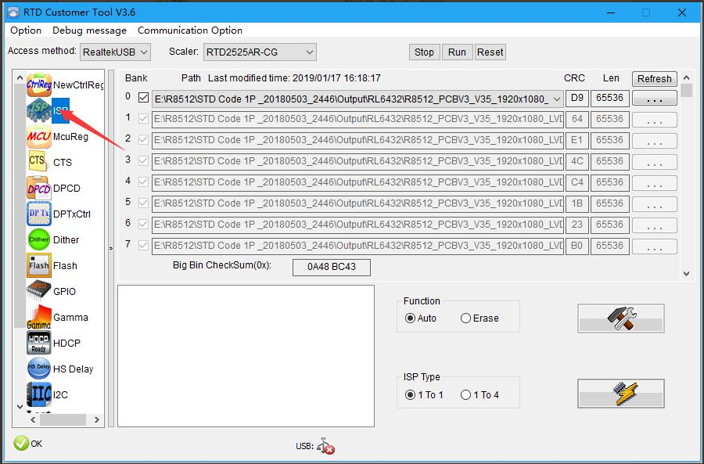Image resolution: width=704 pixels, height=464 pixels.
Task: Click the lightning bolt ISP flash button
Action: [x=621, y=394]
